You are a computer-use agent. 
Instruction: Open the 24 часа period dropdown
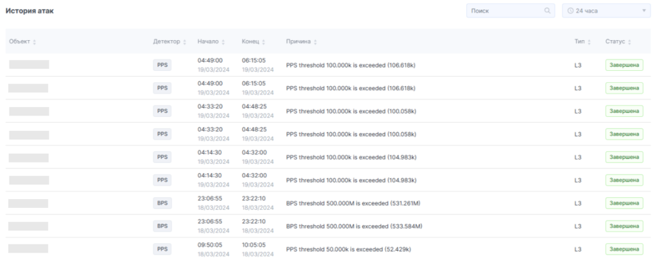coord(606,11)
